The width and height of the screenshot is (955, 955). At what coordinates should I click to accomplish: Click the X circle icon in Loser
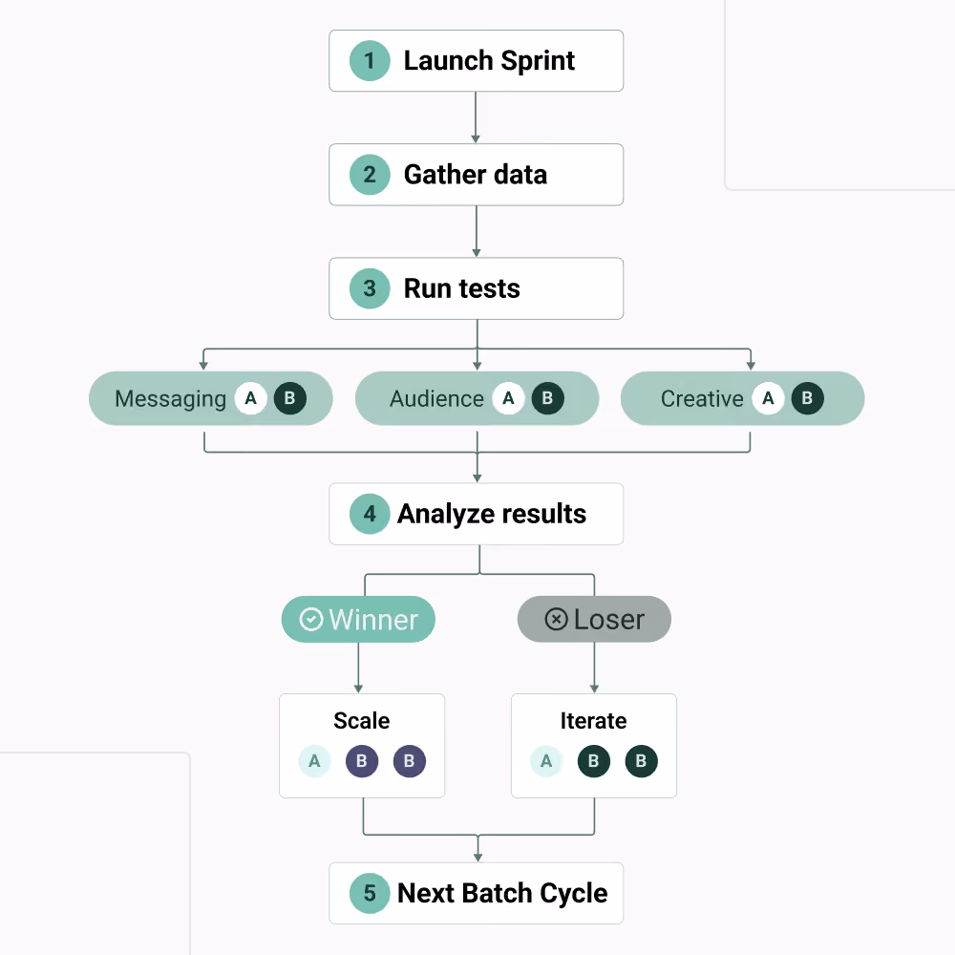pyautogui.click(x=556, y=620)
